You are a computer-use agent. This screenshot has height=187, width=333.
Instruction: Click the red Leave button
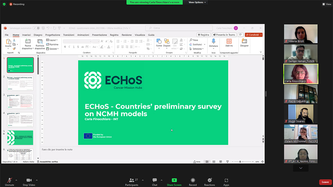pyautogui.click(x=325, y=182)
